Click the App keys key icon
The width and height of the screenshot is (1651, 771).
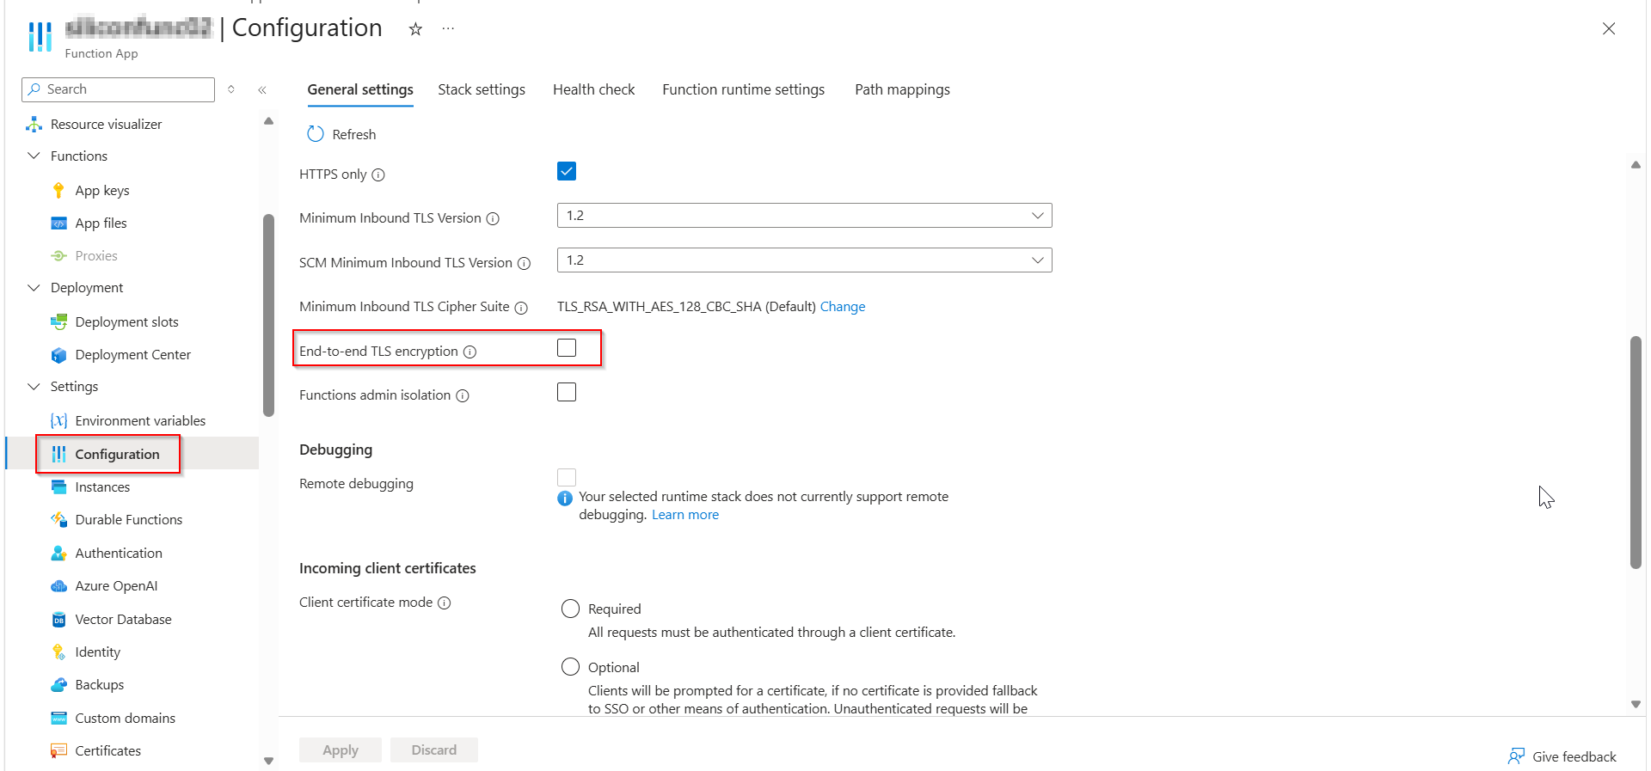pos(58,191)
